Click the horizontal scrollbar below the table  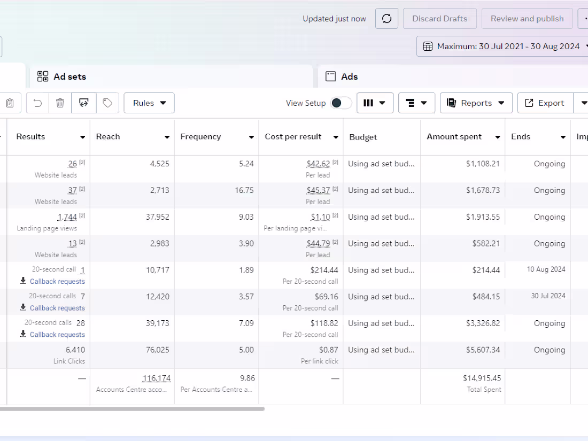coord(134,409)
